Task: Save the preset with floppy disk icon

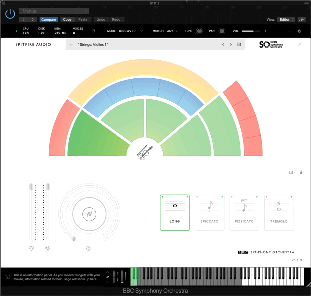Action: [x=239, y=44]
